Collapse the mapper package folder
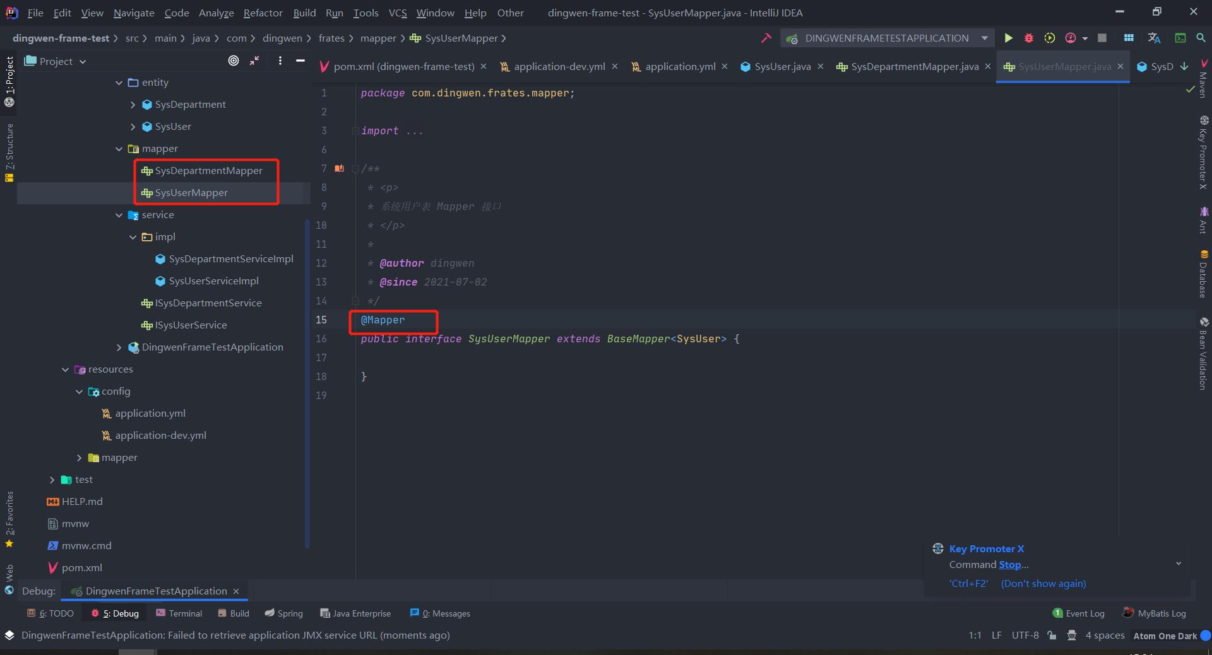Screen dimensions: 1212x655 click(x=119, y=149)
